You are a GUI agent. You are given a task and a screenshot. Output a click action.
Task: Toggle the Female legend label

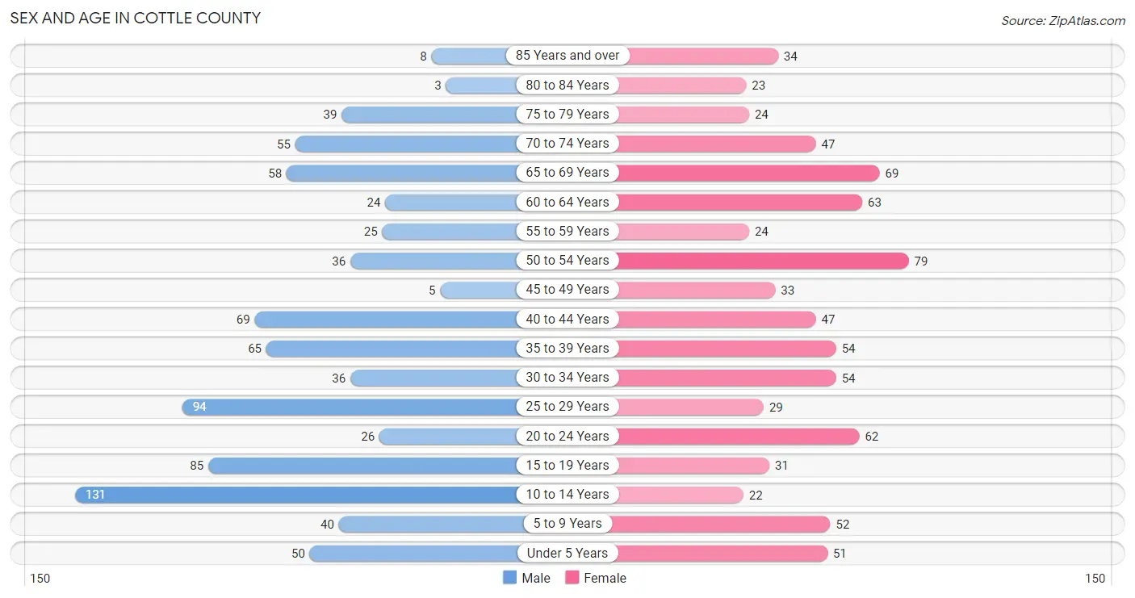[605, 578]
